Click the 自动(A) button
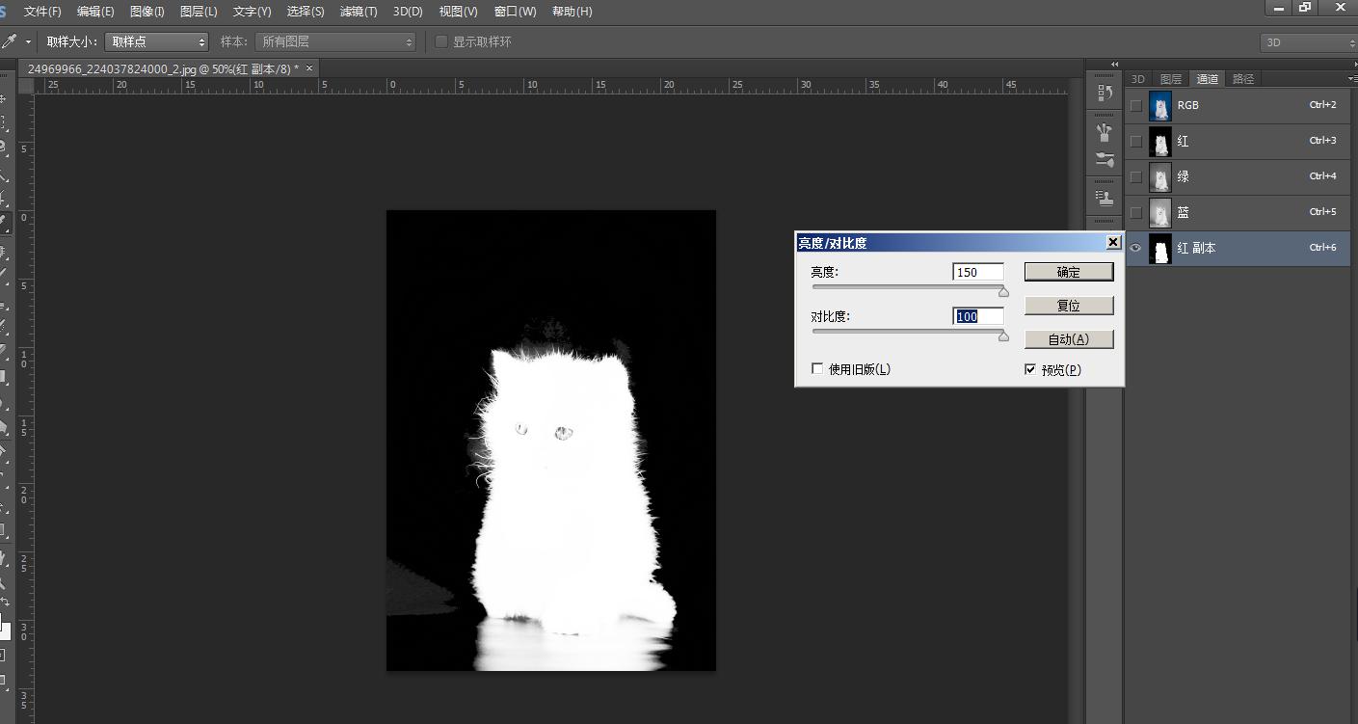 (1069, 339)
